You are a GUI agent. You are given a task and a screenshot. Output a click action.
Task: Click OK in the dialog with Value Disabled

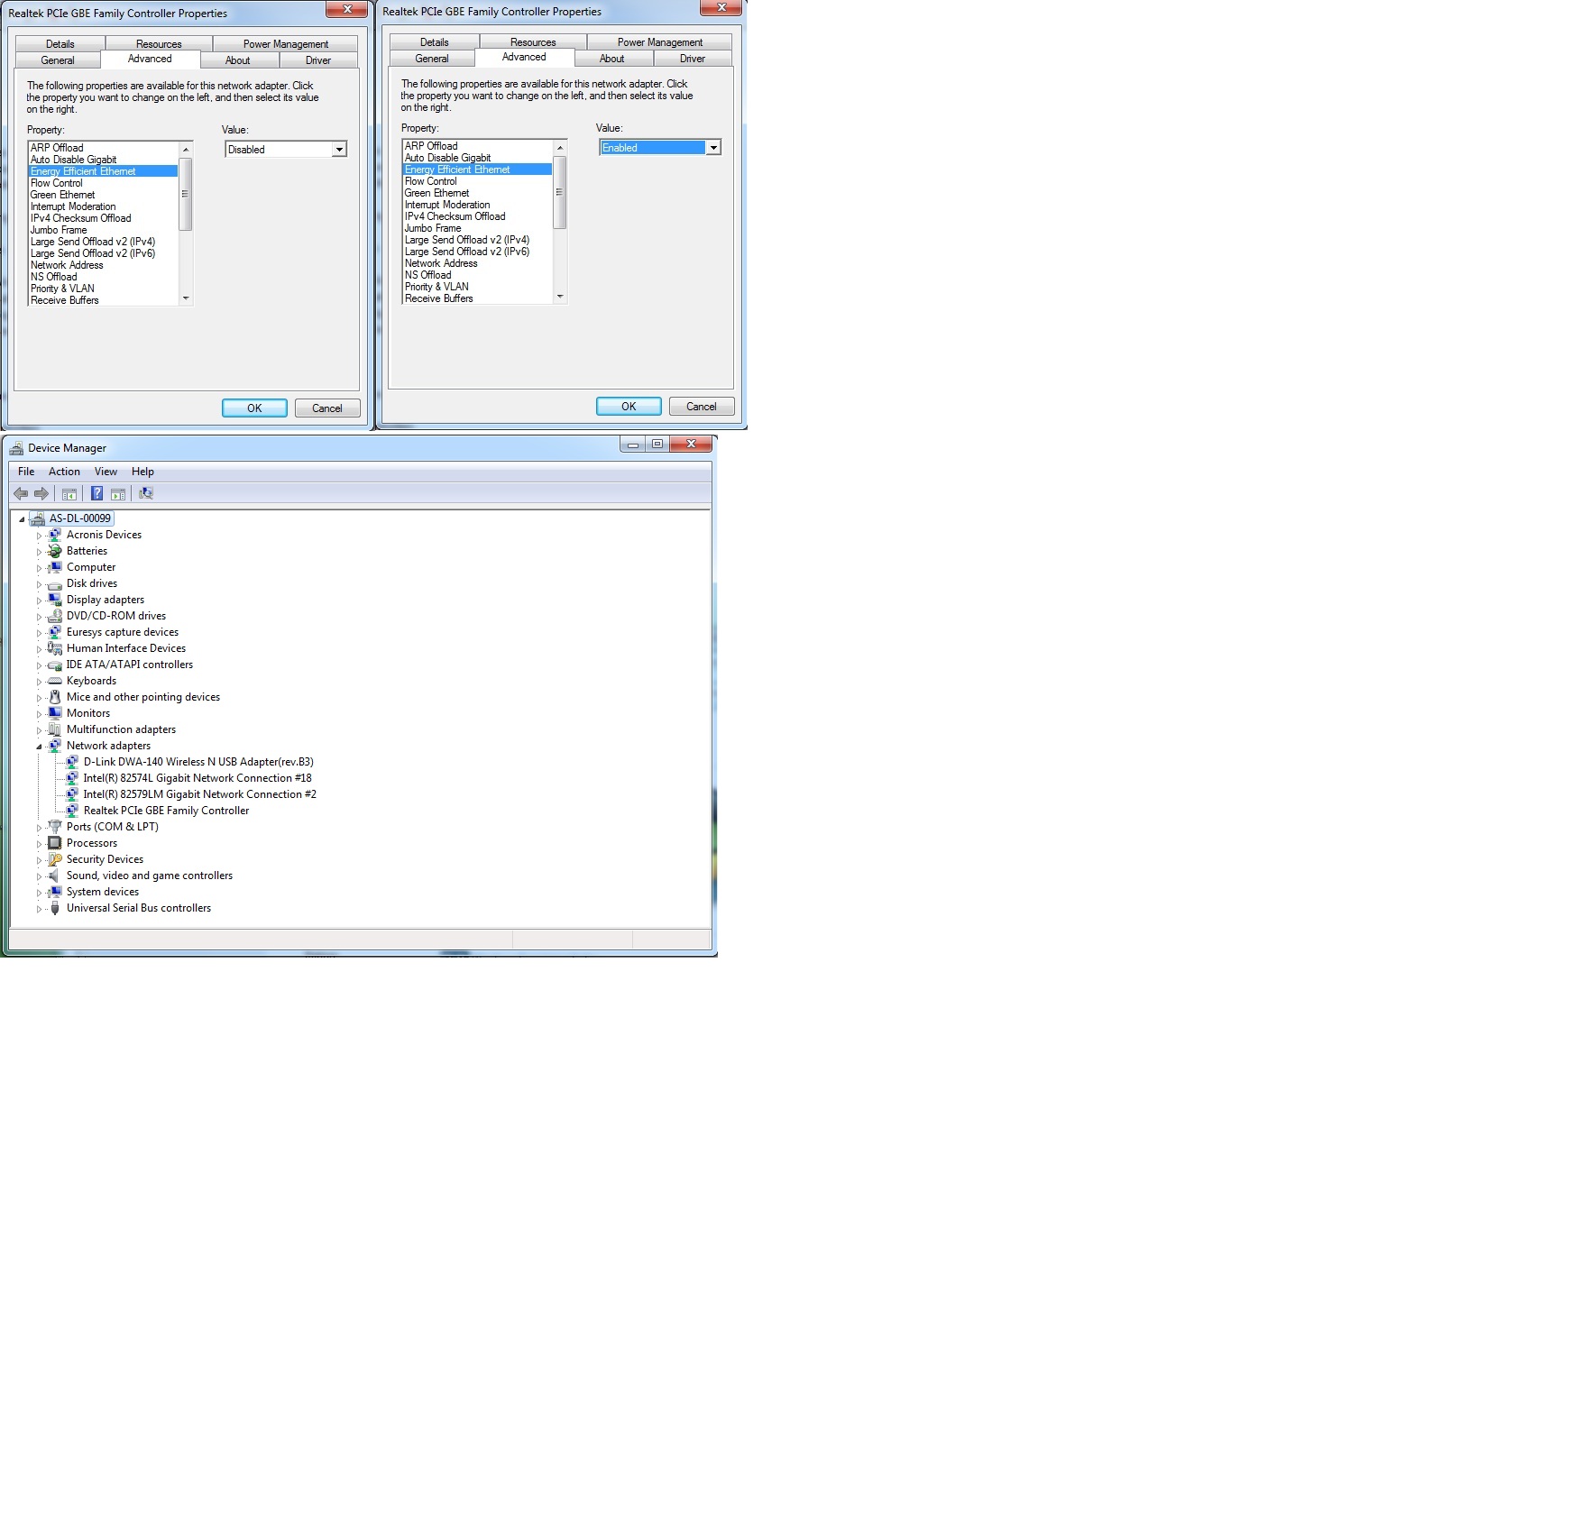254,408
